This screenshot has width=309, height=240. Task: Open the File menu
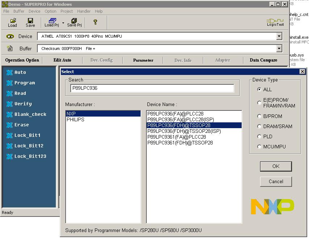[6, 11]
